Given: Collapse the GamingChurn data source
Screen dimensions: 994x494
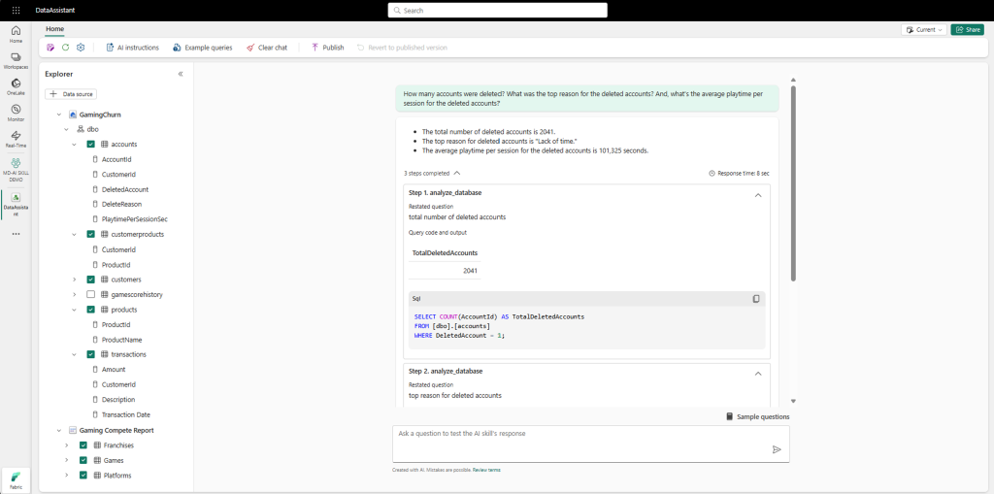Looking at the screenshot, I should click(59, 115).
